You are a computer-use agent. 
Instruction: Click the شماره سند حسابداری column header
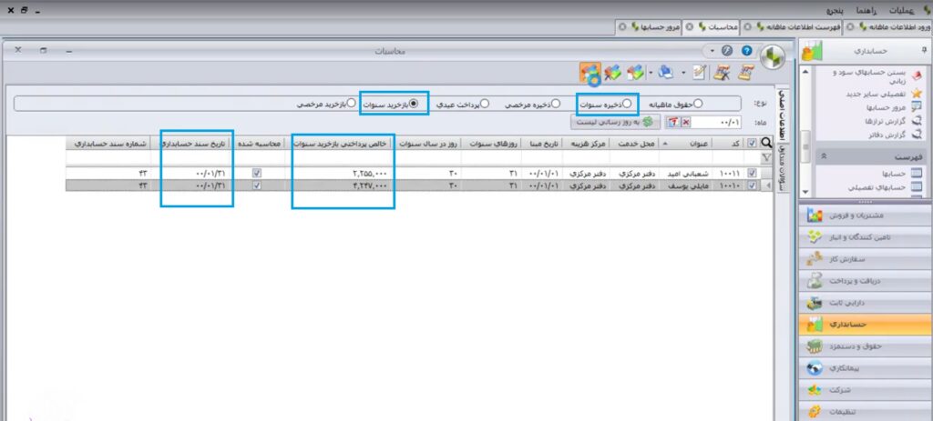tap(108, 143)
